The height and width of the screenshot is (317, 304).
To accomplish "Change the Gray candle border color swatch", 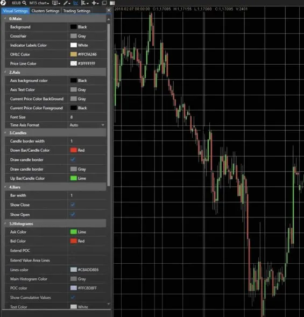I will (x=73, y=169).
